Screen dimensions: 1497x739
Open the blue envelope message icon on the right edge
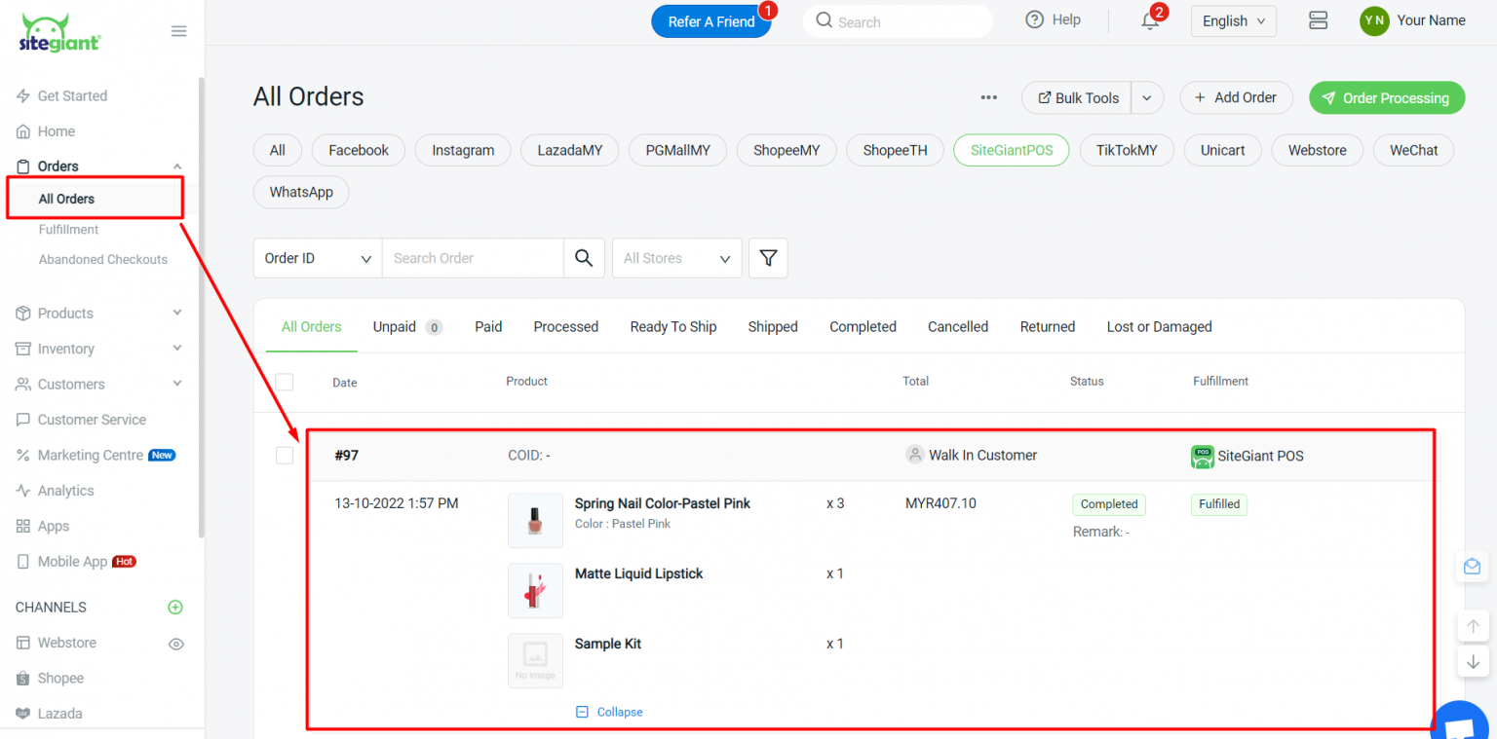(1472, 566)
